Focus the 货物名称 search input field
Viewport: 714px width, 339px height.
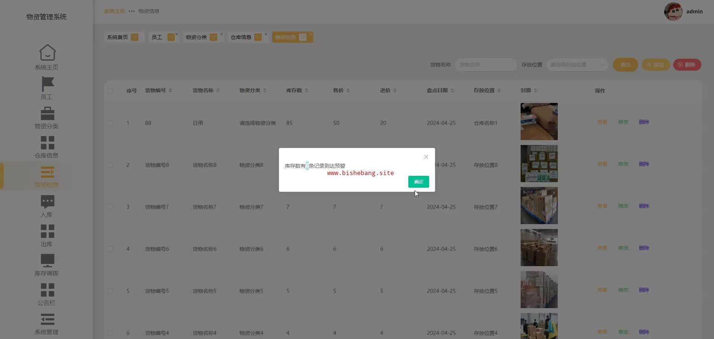coord(486,65)
